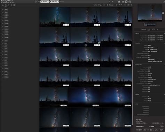Collapse the CAMERA metadata section
The image size is (165, 132).
pyautogui.click(x=164, y=43)
